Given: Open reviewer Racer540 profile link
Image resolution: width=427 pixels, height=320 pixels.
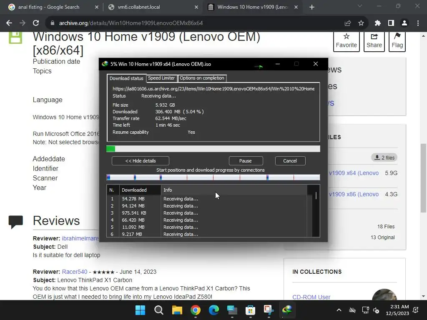Looking at the screenshot, I should pos(75,272).
